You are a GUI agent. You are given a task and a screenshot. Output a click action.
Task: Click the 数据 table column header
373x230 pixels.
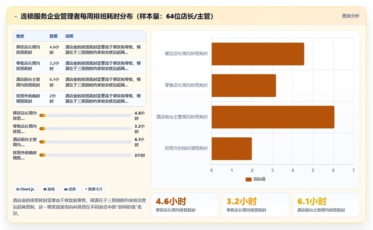click(x=54, y=36)
